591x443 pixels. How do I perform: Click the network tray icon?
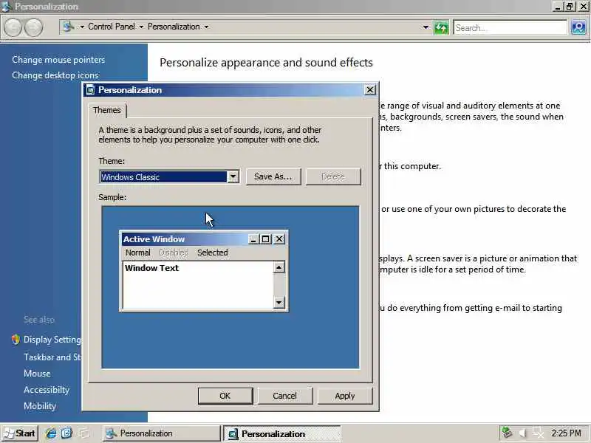point(538,433)
